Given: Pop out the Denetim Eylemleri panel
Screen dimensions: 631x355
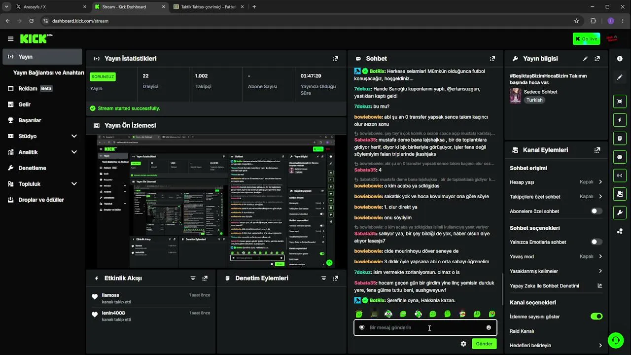Looking at the screenshot, I should pos(336,278).
